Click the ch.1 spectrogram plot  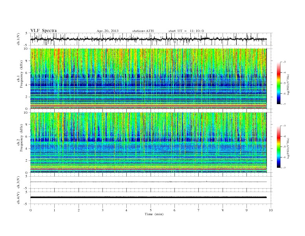pyautogui.click(x=148, y=79)
